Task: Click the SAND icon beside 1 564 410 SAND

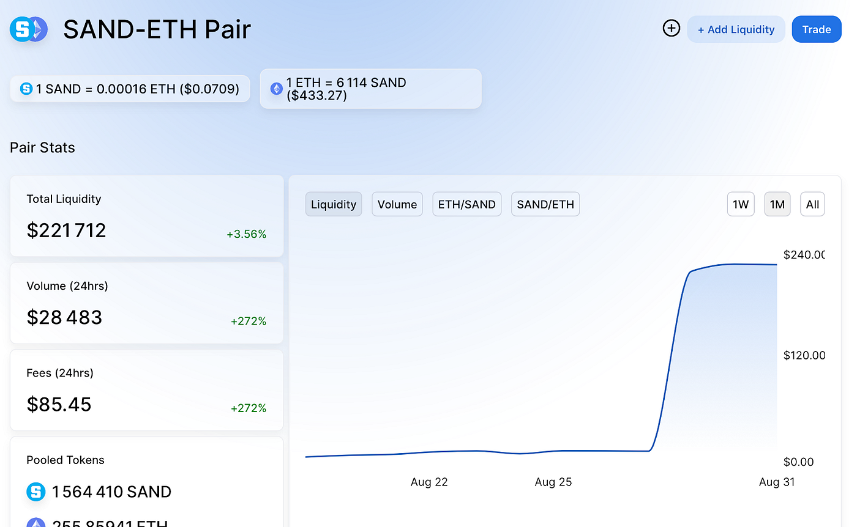Action: pos(36,492)
